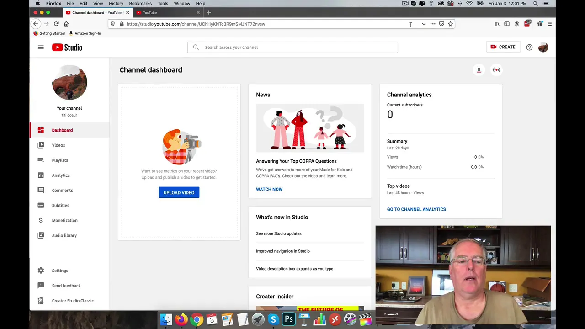Open the History menu
Viewport: 585px width, 329px height.
[x=116, y=3]
